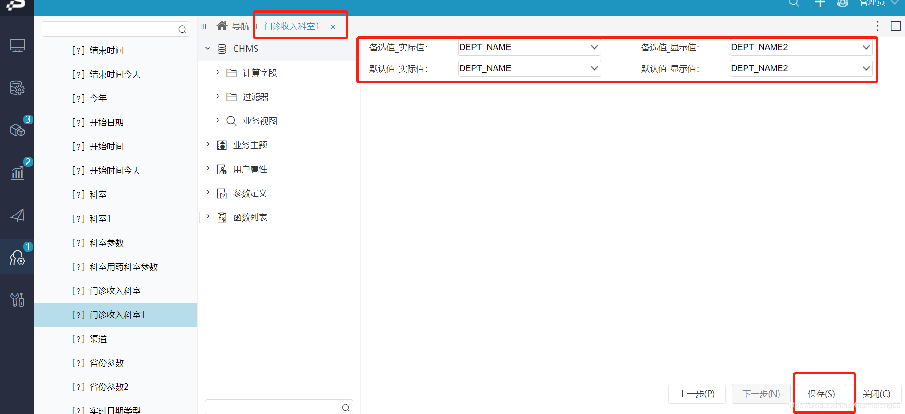Open the tools sidebar icon at bottom
Screen dimensions: 905x414
point(17,299)
